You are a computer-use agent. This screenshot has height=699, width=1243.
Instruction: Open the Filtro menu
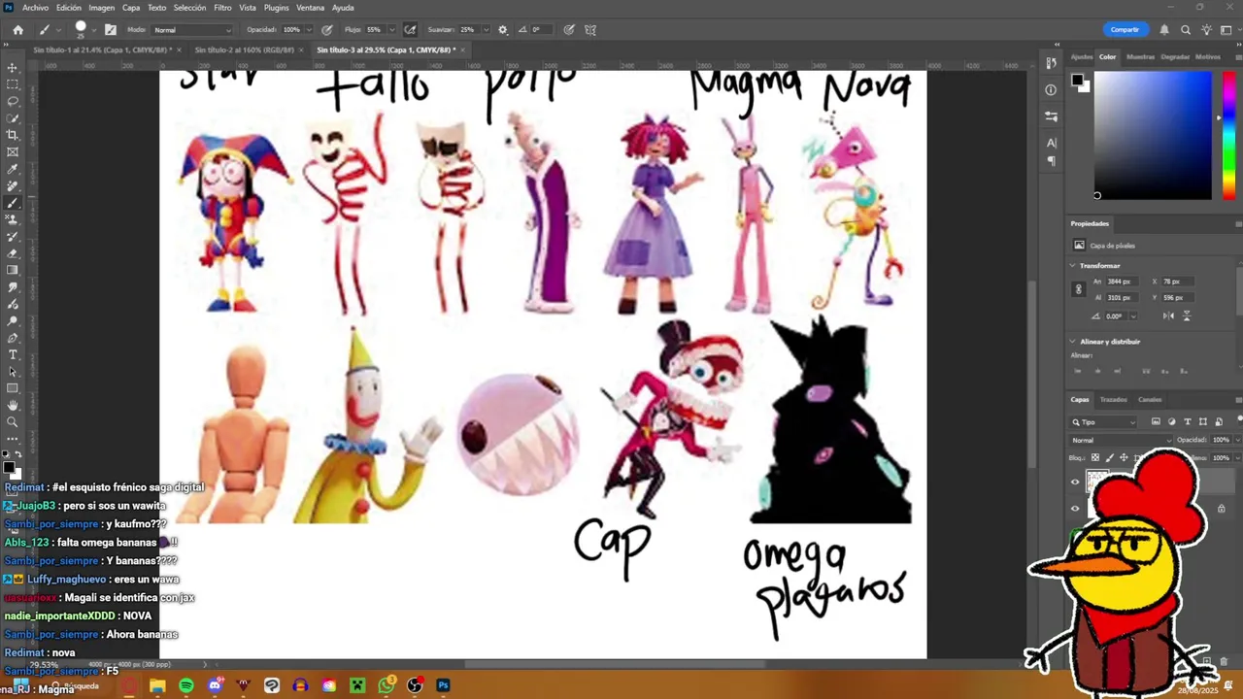222,8
